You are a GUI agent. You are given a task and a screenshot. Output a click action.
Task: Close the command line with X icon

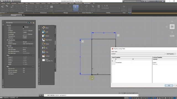tap(41, 95)
